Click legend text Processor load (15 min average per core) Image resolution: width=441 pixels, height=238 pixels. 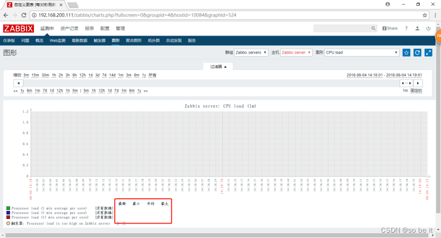(50, 217)
